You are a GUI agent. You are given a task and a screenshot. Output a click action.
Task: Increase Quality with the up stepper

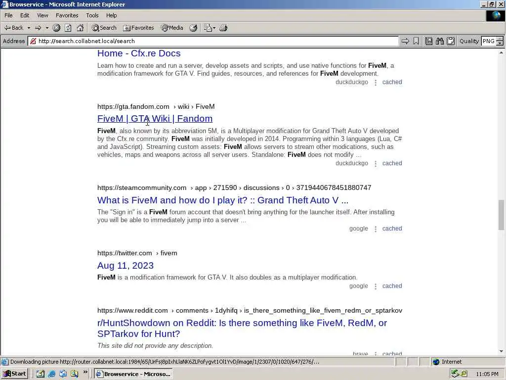500,39
